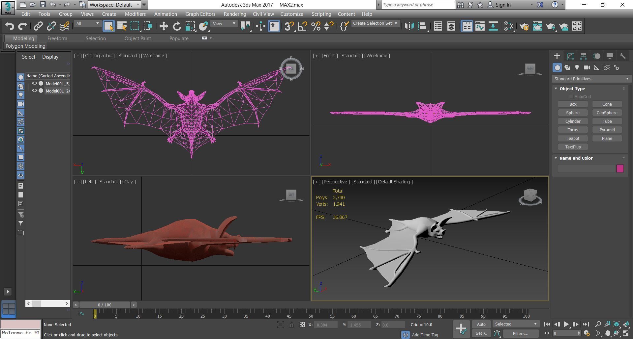Create a Teapot primitive button
This screenshot has width=633, height=339.
click(x=573, y=139)
